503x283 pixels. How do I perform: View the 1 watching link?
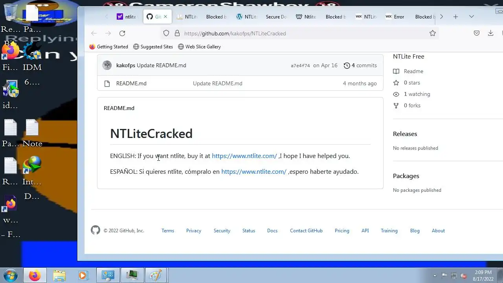[411, 94]
